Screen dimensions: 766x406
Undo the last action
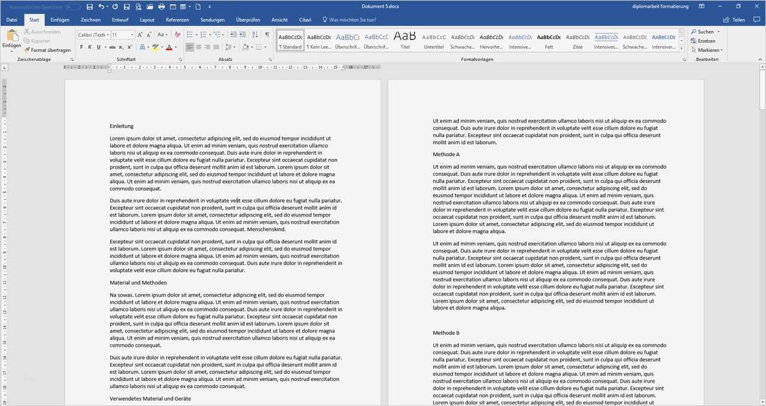(x=101, y=7)
